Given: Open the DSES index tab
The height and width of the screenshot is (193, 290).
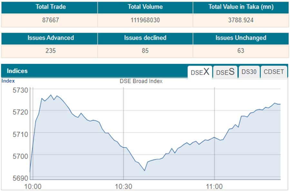Looking at the screenshot, I should (x=225, y=72).
